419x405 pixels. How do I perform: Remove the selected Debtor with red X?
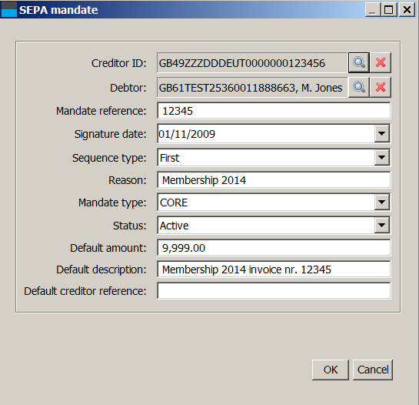(x=381, y=87)
